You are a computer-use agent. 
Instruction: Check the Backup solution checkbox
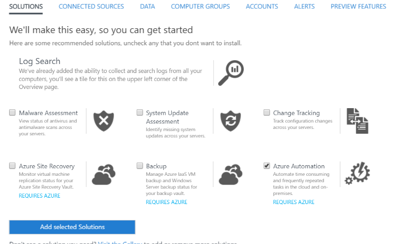point(140,166)
